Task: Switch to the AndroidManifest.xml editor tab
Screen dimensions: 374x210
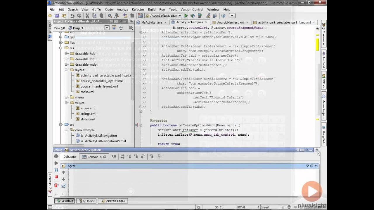Action: pyautogui.click(x=231, y=22)
